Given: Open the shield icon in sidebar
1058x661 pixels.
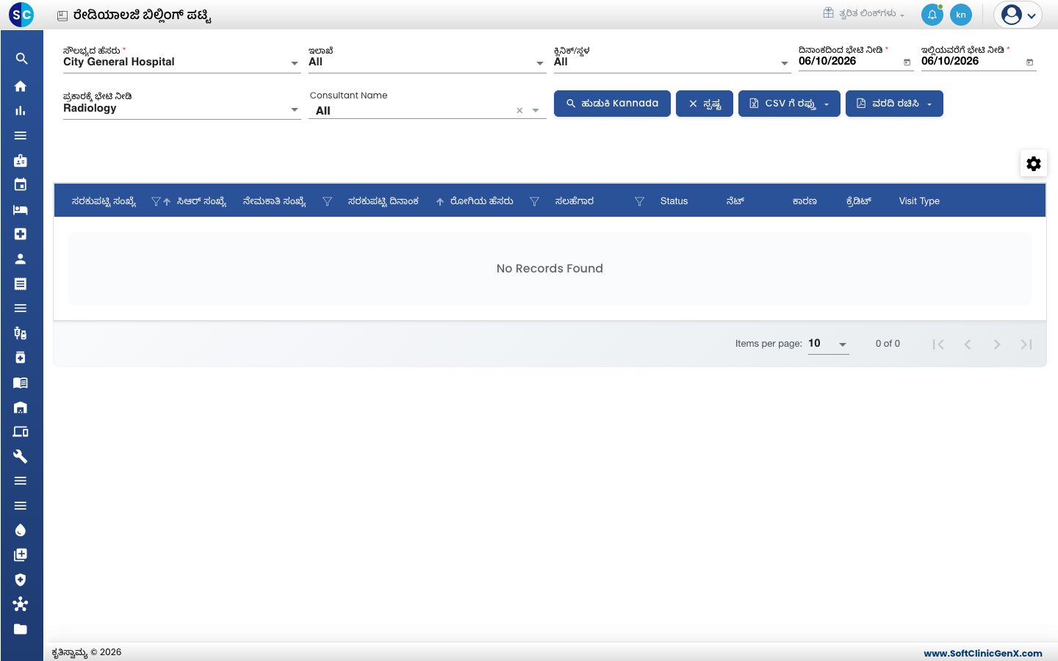Looking at the screenshot, I should click(x=21, y=579).
